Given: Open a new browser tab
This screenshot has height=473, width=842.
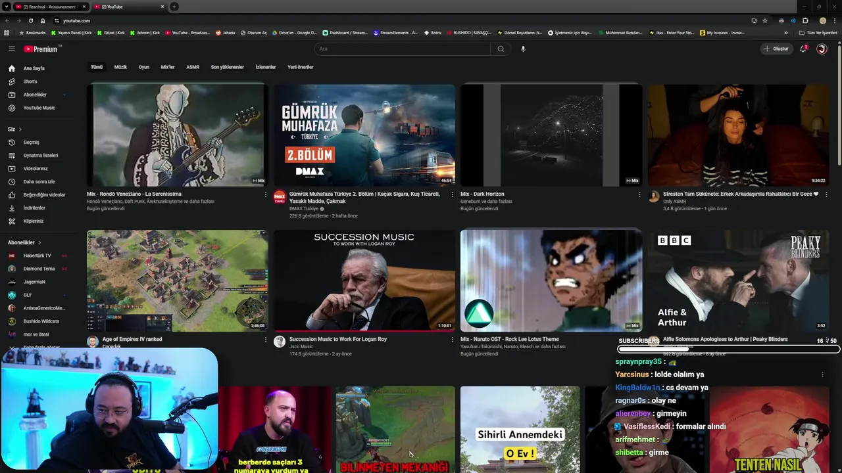Looking at the screenshot, I should [174, 7].
